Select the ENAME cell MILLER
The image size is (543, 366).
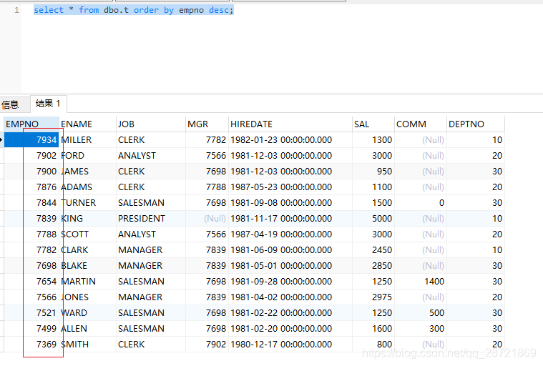coord(87,140)
